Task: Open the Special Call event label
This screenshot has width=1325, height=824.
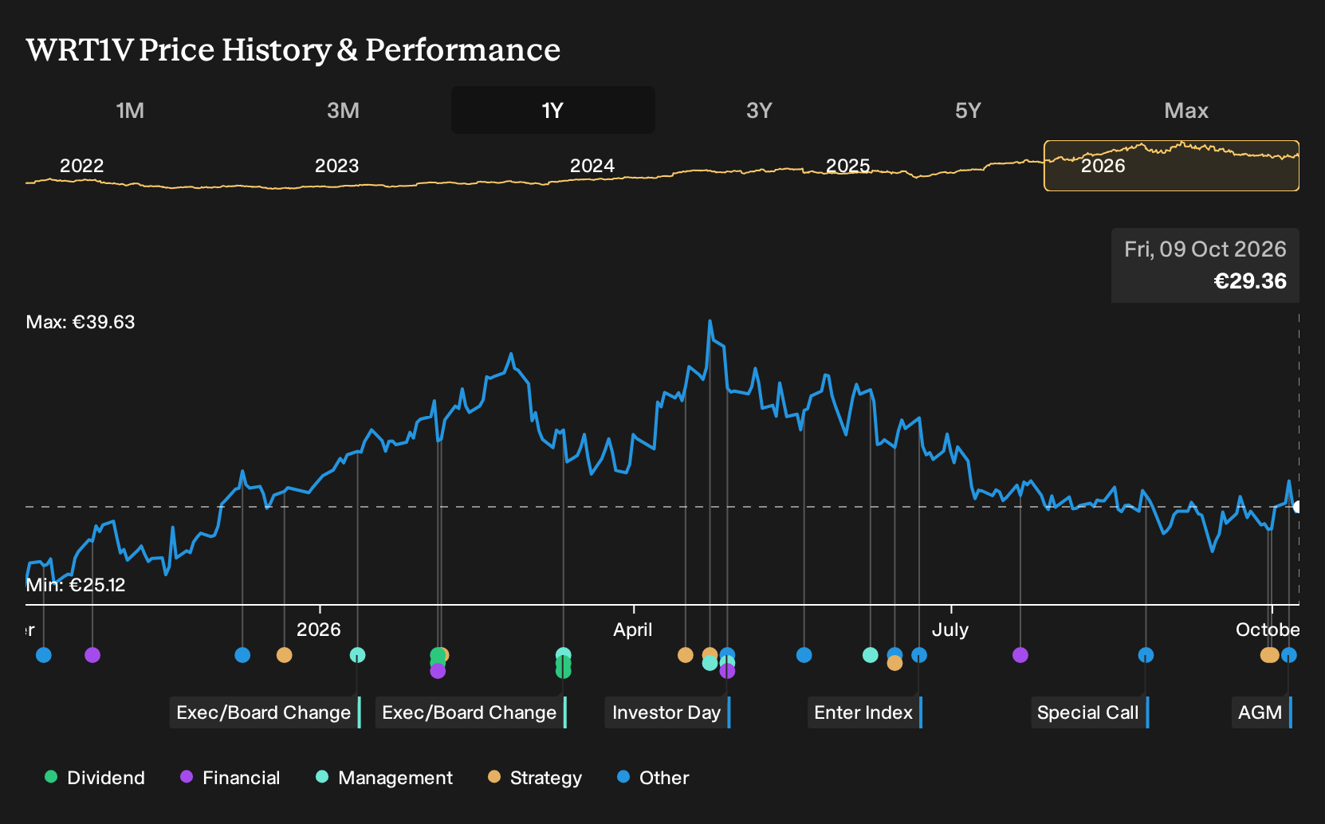Action: tap(1089, 712)
